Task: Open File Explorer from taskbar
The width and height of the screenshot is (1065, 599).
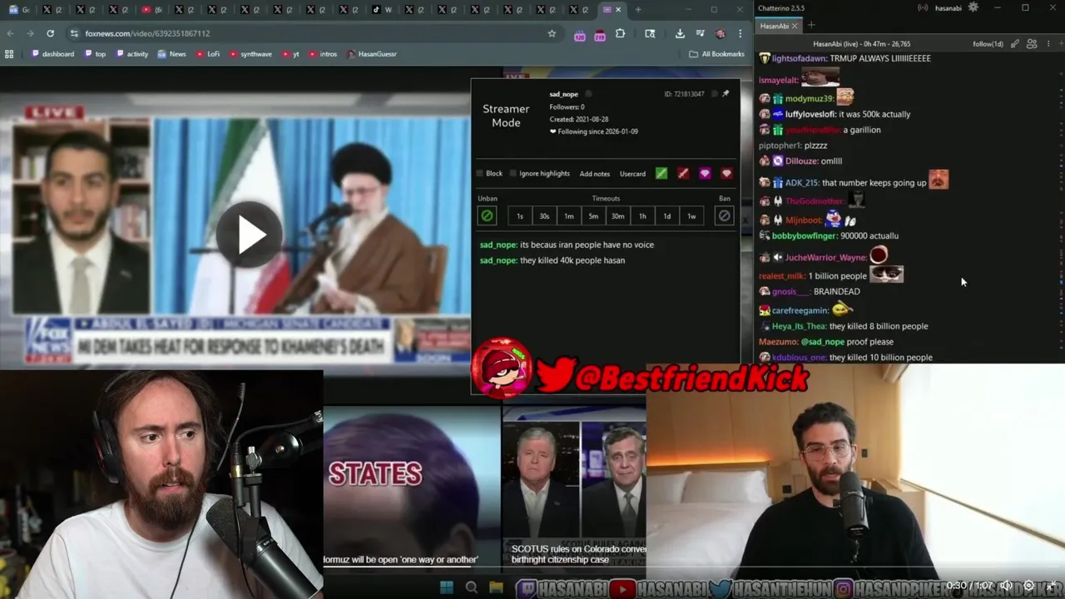Action: click(x=497, y=588)
